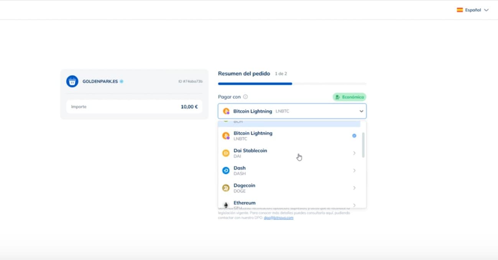Click the Goldenpark shopping basket icon
The width and height of the screenshot is (498, 260).
[72, 81]
